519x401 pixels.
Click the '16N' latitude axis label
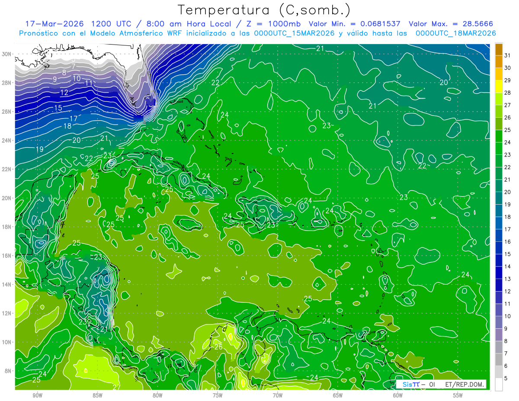7,256
